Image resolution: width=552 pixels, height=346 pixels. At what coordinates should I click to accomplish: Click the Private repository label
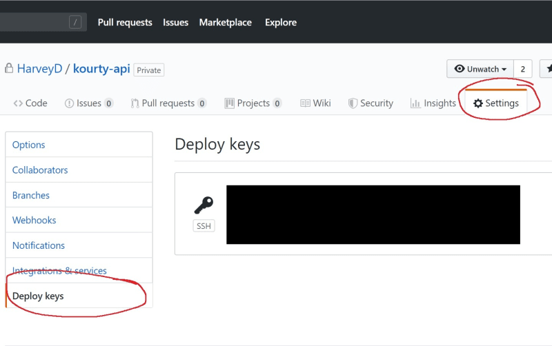point(149,70)
